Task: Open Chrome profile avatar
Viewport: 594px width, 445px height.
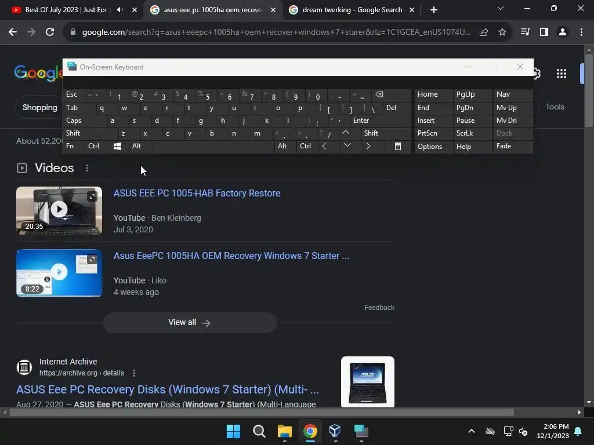Action: click(x=563, y=32)
